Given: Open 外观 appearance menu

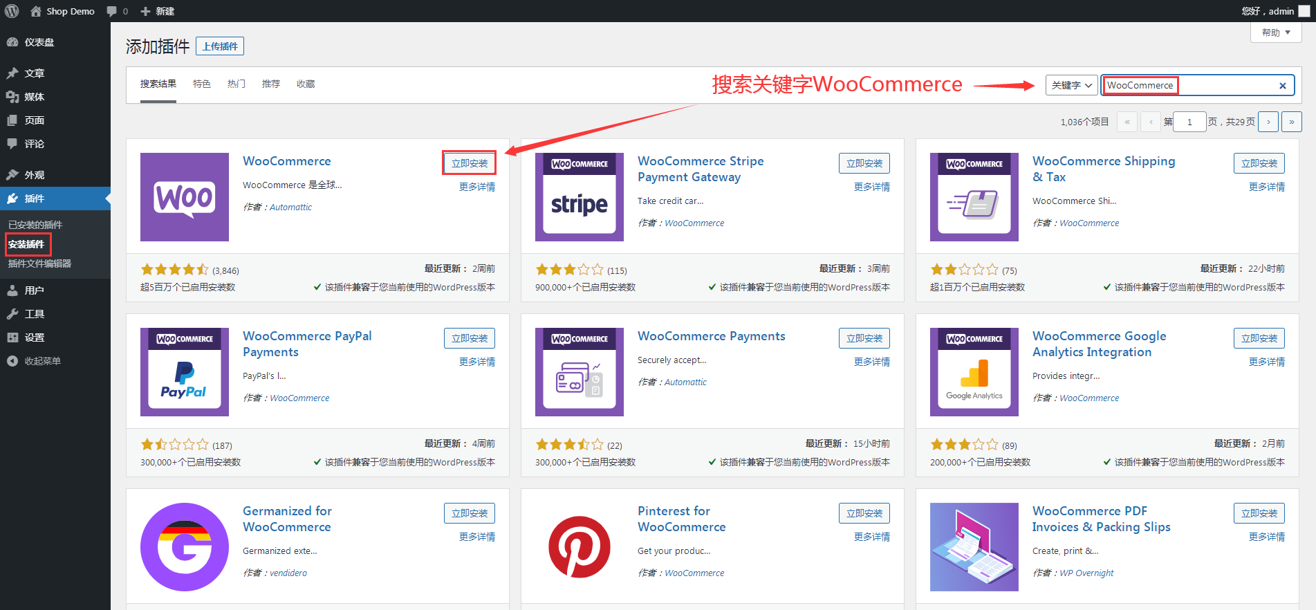Looking at the screenshot, I should point(55,175).
